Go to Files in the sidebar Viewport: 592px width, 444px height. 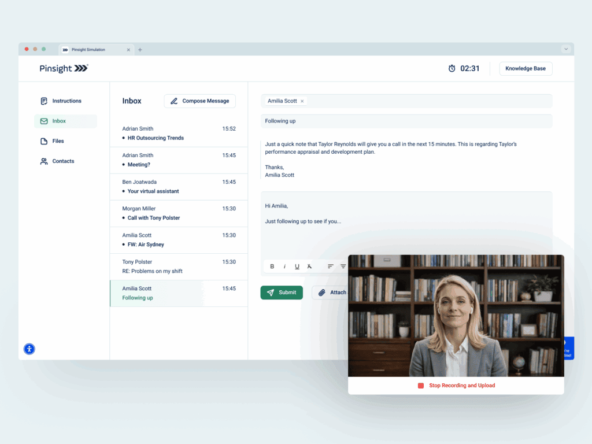coord(58,141)
